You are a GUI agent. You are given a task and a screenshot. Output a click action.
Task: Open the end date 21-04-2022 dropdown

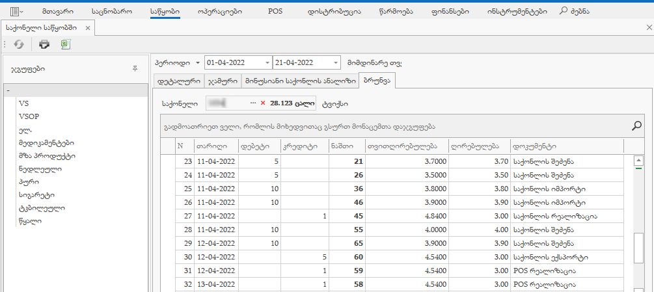click(335, 62)
